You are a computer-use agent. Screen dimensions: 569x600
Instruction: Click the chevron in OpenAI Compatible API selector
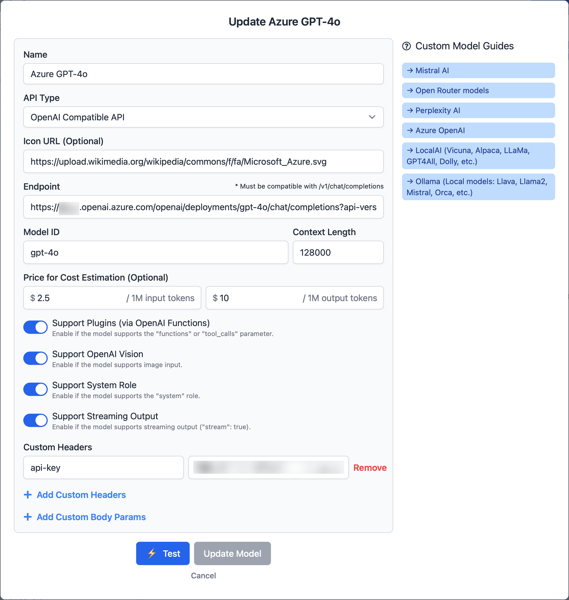click(x=372, y=117)
